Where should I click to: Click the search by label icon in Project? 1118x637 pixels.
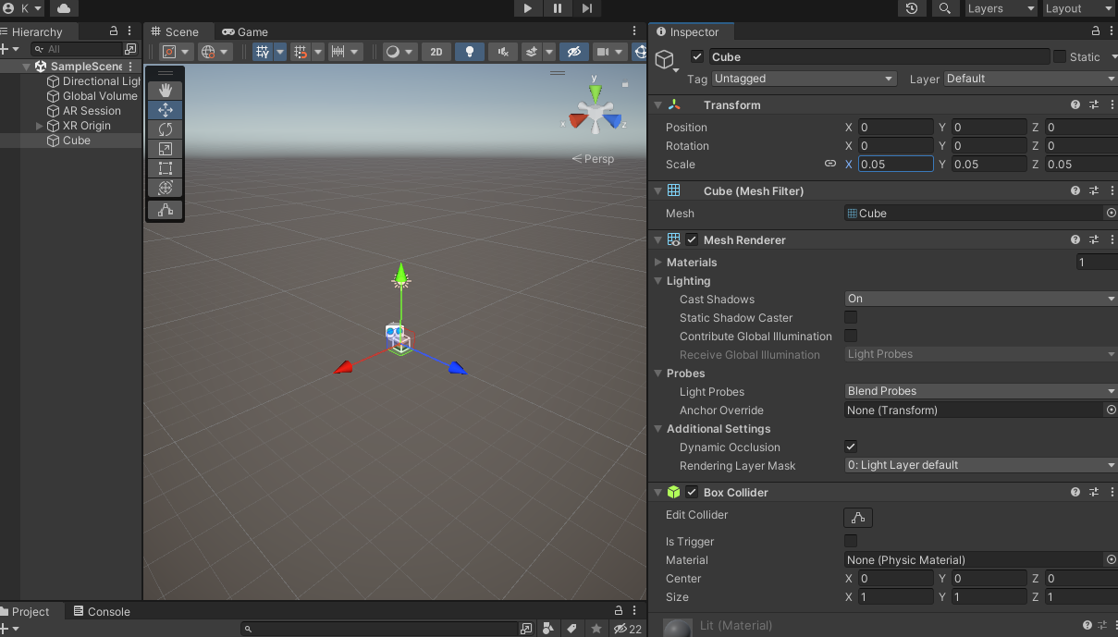[572, 629]
